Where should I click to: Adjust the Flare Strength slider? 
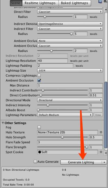[63, 147]
